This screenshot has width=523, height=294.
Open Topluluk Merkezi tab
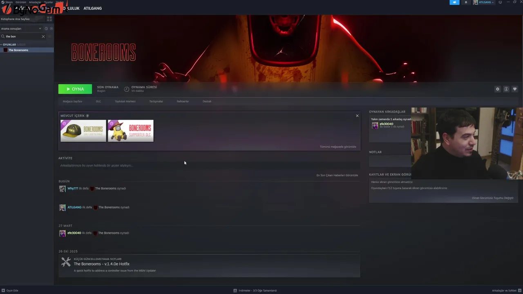click(x=125, y=101)
